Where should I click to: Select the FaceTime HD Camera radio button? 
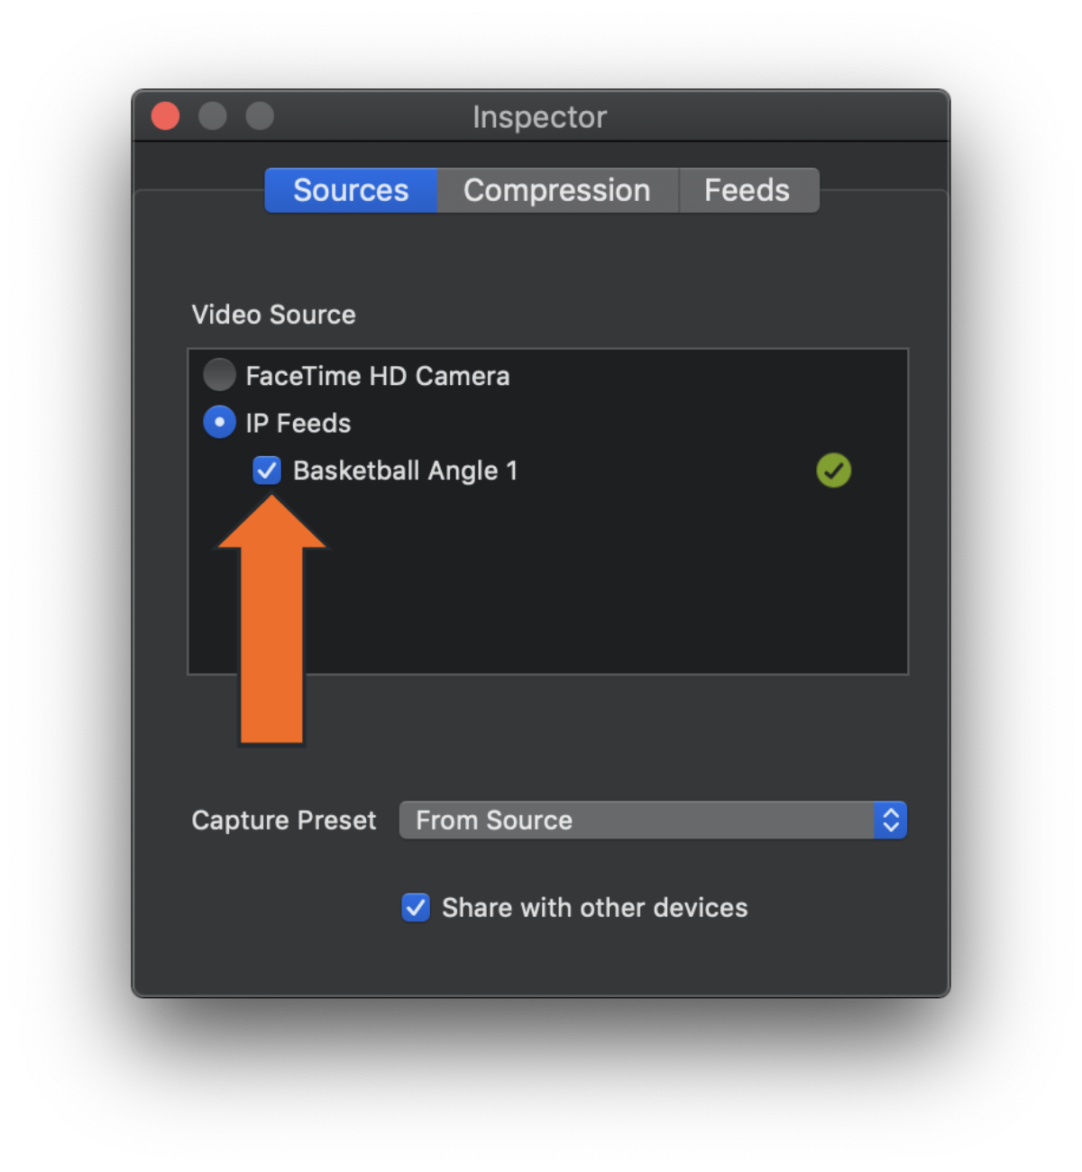(x=219, y=375)
